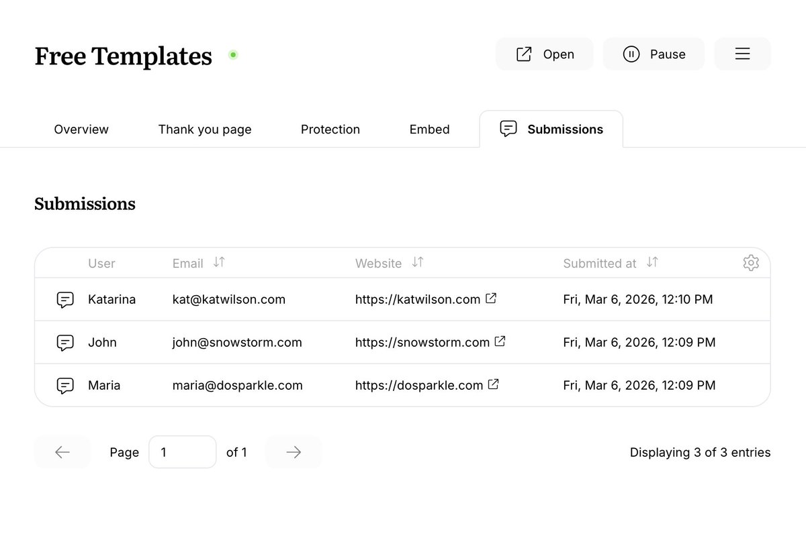
Task: Click the Open button with external link icon
Action: click(x=545, y=54)
